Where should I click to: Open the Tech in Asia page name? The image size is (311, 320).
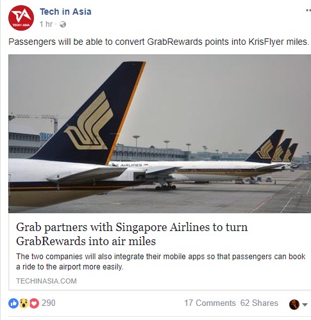click(65, 12)
